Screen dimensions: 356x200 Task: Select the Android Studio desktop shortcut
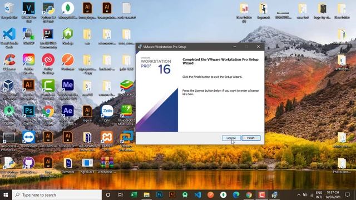[9, 116]
